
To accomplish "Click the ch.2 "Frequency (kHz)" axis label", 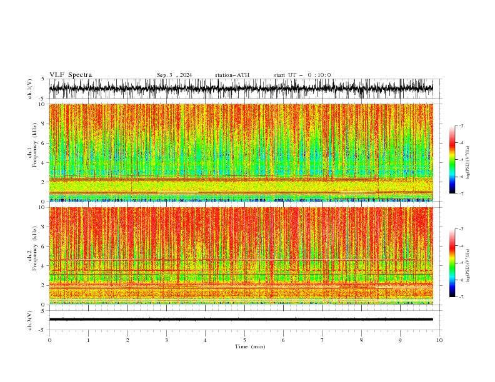I will click(x=35, y=248).
